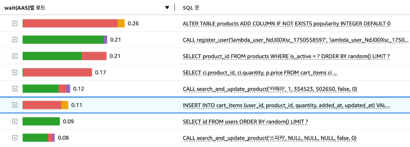Expand the ALTER TABLE products row
Screen dimensions: 410x147
(15, 24)
